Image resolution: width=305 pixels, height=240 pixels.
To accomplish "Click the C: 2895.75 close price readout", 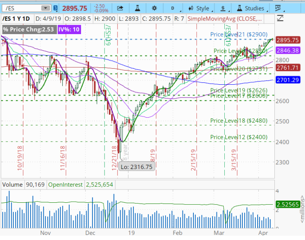I will pyautogui.click(x=156, y=19).
